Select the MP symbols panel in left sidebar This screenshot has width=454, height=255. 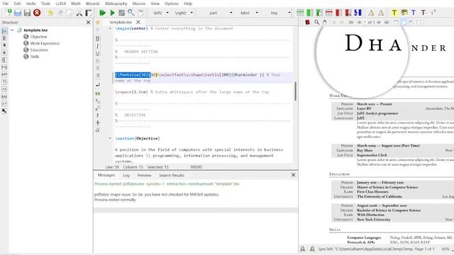point(4,74)
